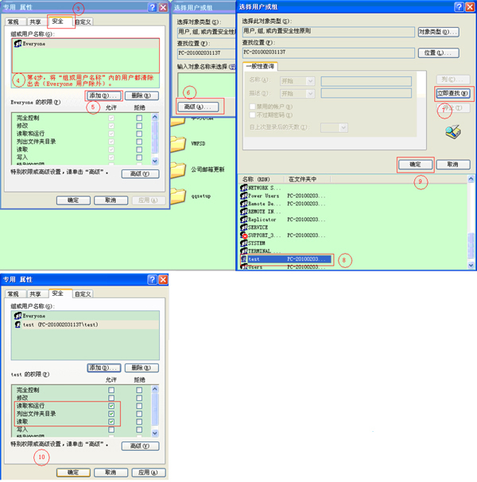
Task: Click 确定 beside 取消 in the 立即查找 dialog
Action: click(x=415, y=165)
